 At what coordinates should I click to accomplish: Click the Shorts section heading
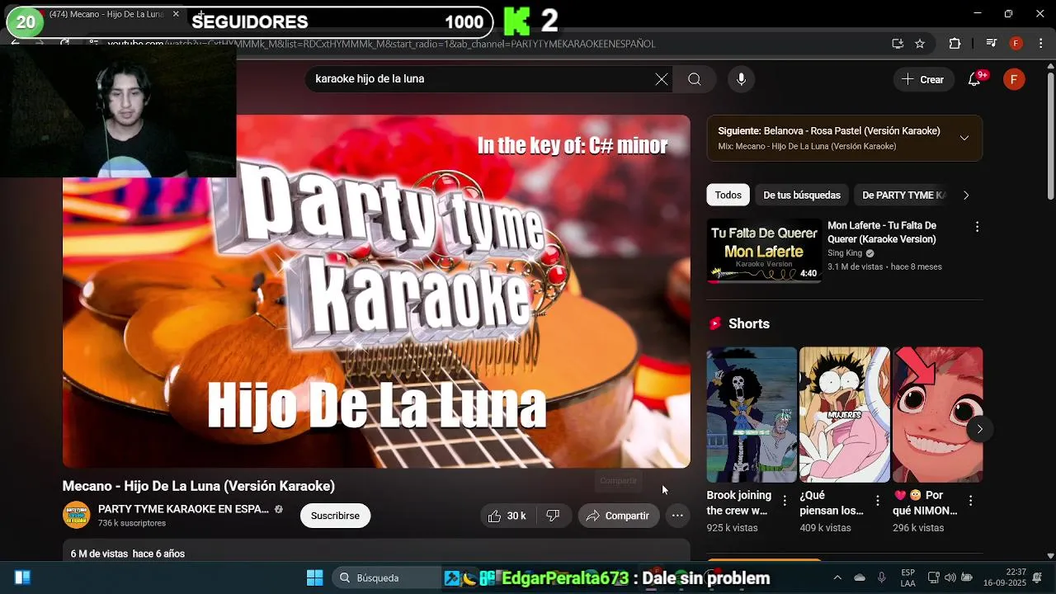(x=748, y=323)
